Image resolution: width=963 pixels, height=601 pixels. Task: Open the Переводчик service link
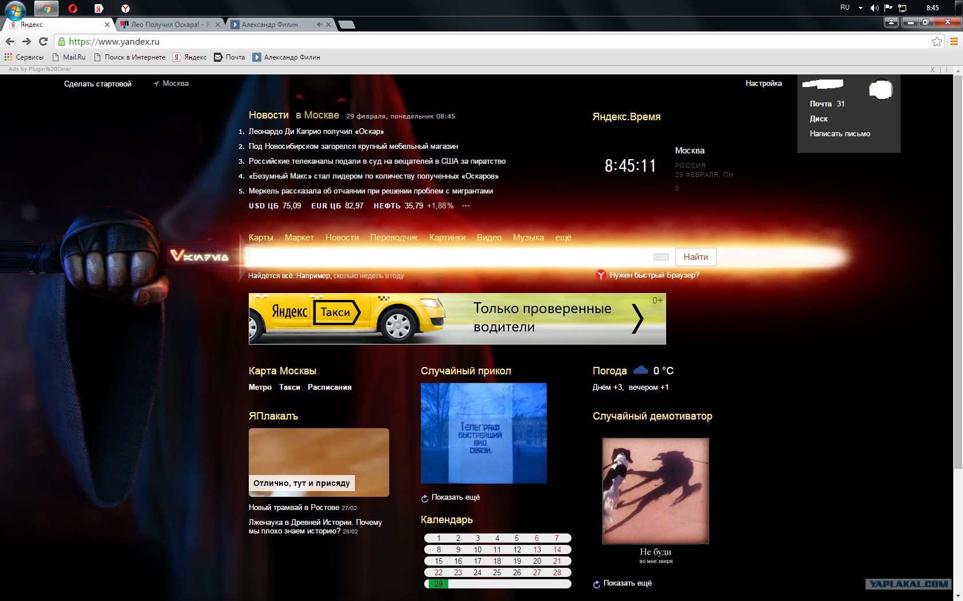click(394, 238)
